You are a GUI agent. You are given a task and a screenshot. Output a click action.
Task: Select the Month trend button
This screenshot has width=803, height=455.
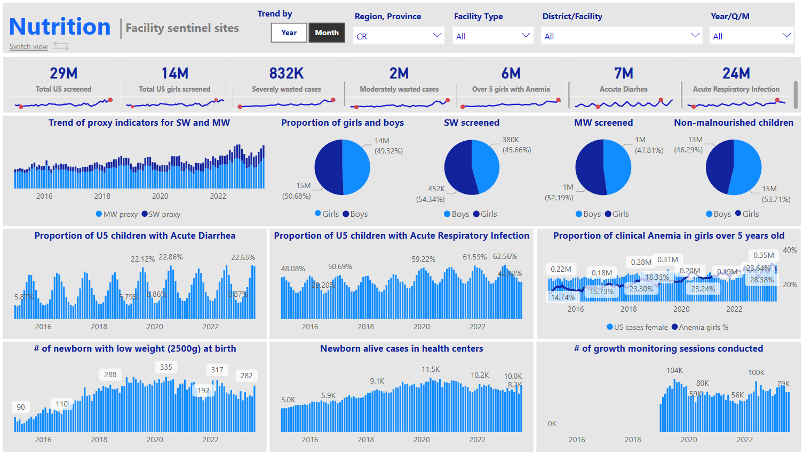coord(327,32)
